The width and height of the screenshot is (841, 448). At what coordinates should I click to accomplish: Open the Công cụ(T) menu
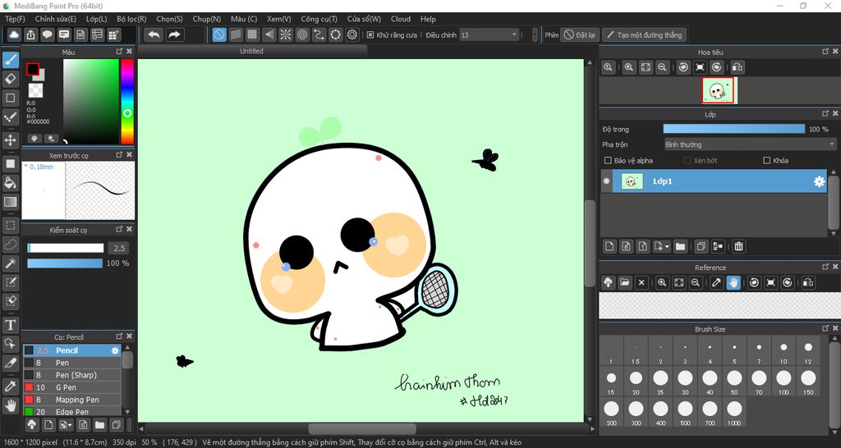[319, 19]
